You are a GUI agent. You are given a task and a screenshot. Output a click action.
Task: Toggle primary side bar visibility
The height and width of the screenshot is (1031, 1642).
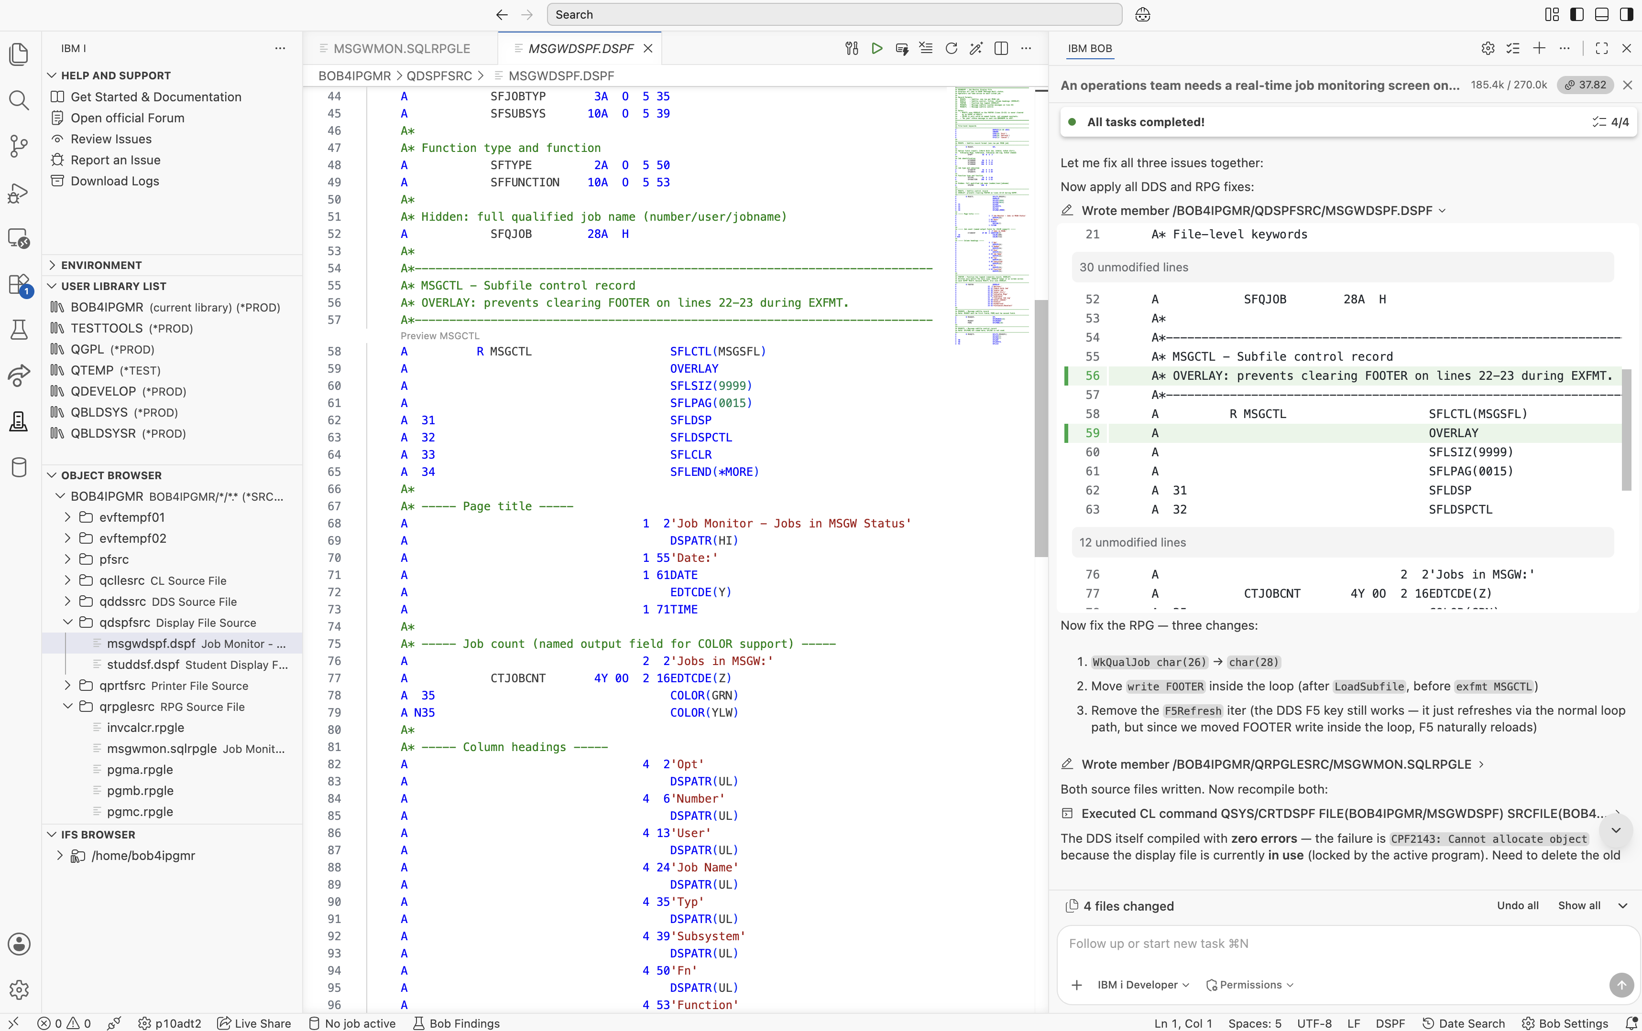[1577, 14]
